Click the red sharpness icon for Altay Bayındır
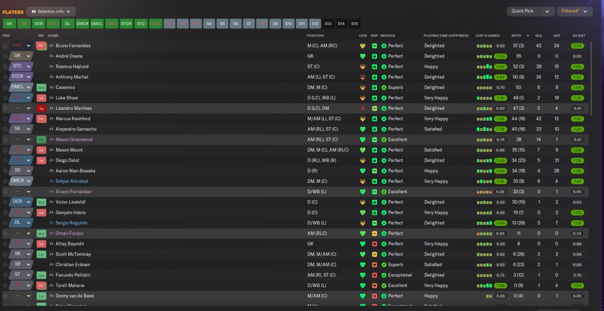The image size is (604, 311). click(x=375, y=244)
